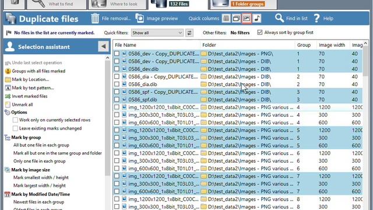
Task: Open the 132 Files tab
Action: (178, 4)
